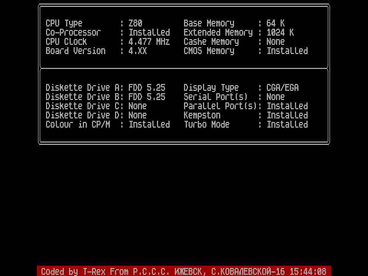Click the CPU Clock 4.477 MHz value

click(x=149, y=42)
